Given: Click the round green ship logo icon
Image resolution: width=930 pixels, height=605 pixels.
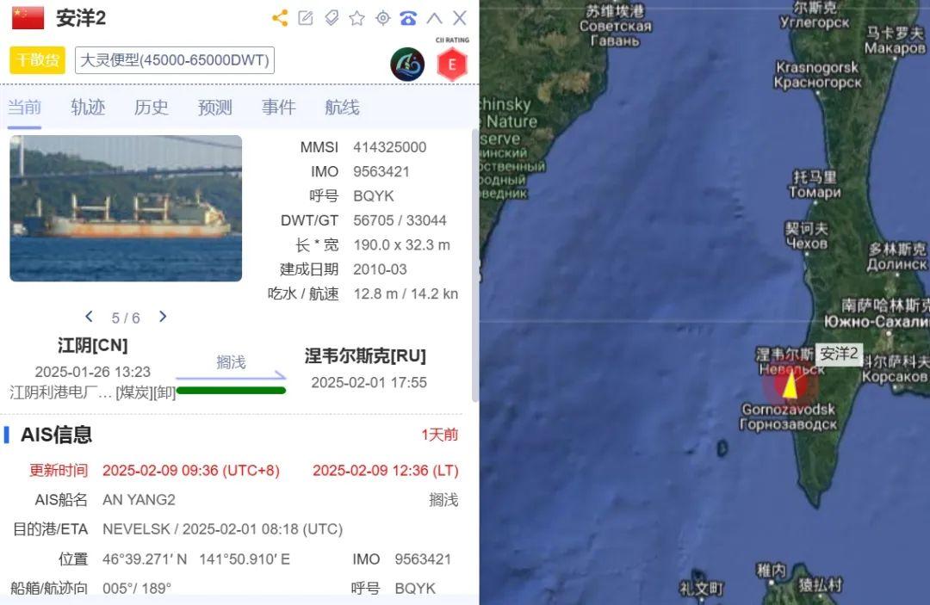Looking at the screenshot, I should pyautogui.click(x=407, y=64).
